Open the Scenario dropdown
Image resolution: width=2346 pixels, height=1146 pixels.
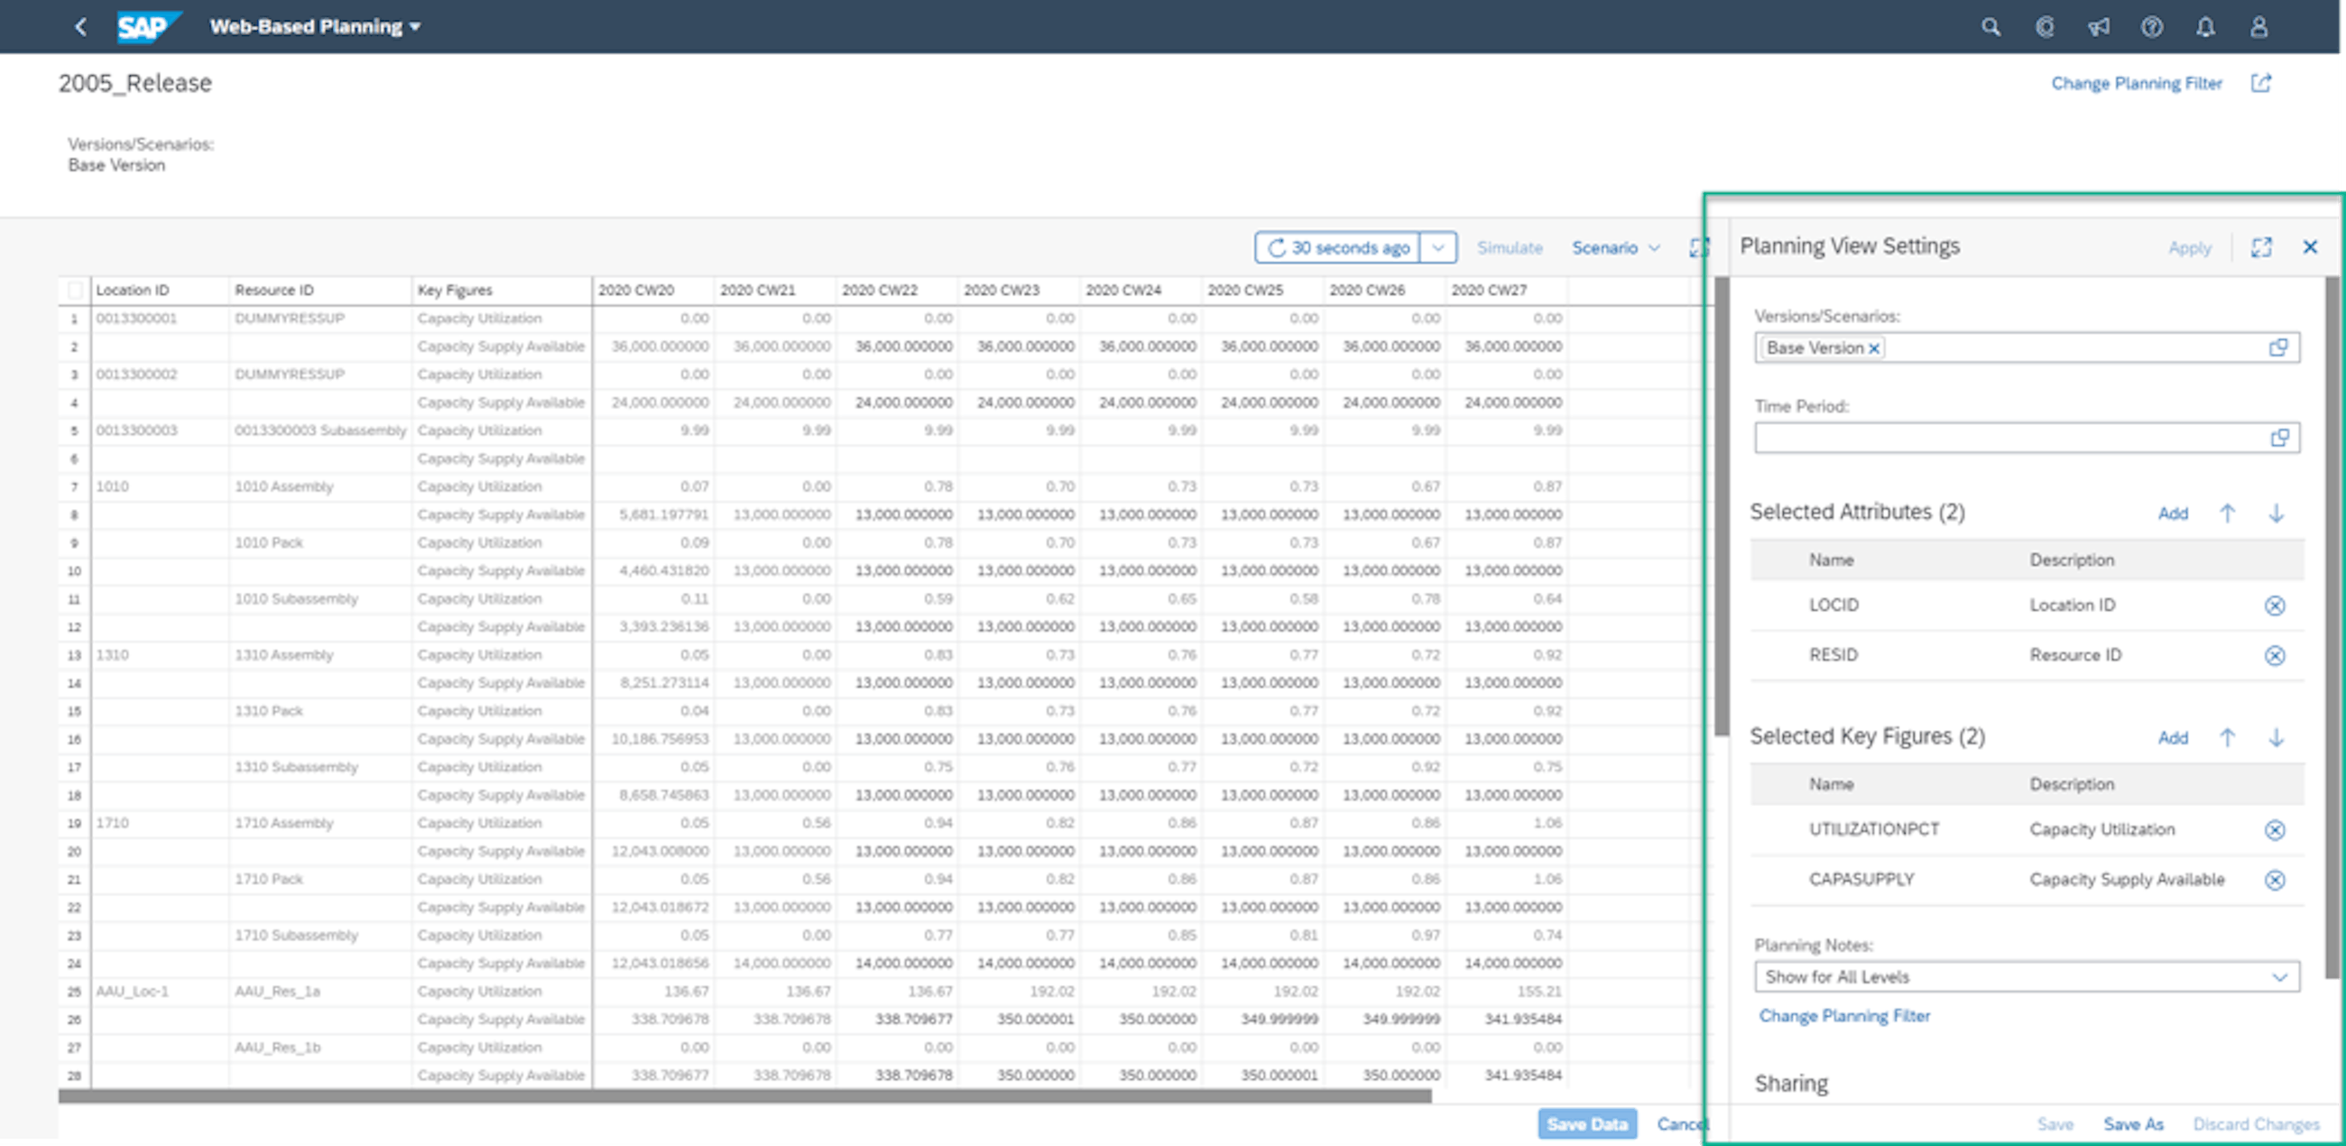coord(1616,248)
